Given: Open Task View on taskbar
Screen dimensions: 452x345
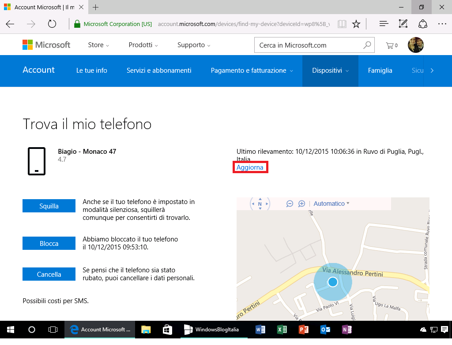Looking at the screenshot, I should click(53, 330).
